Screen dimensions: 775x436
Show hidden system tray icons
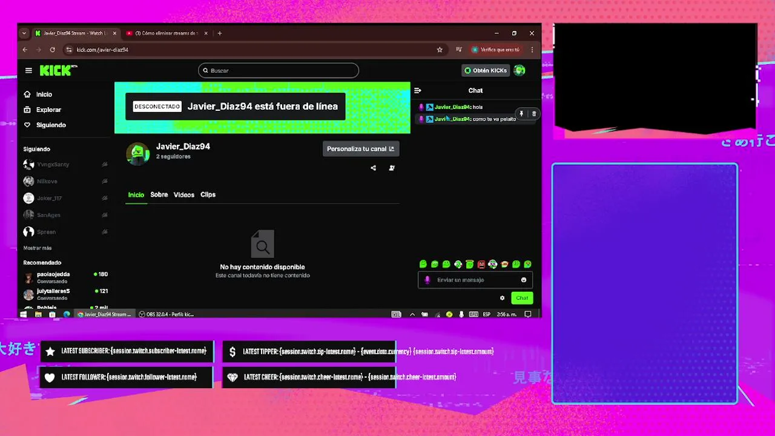[x=412, y=314]
